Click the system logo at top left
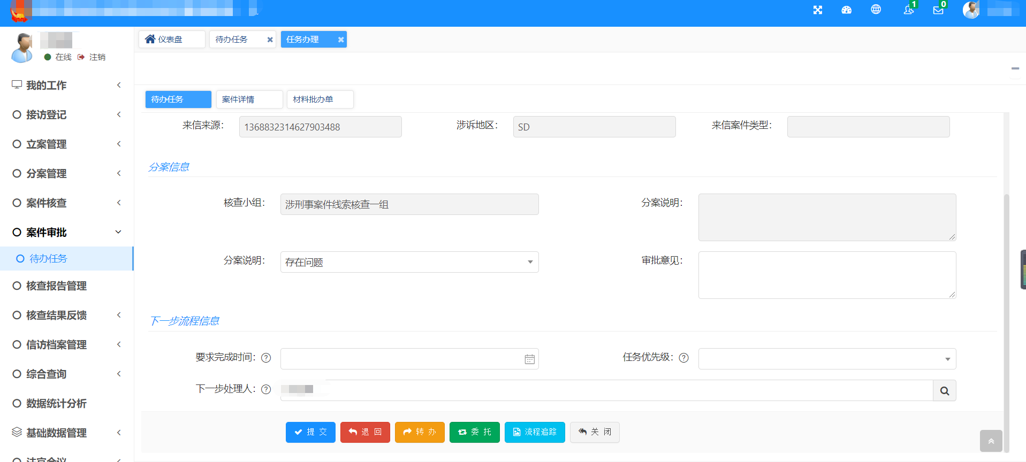1026x462 pixels. pos(19,12)
